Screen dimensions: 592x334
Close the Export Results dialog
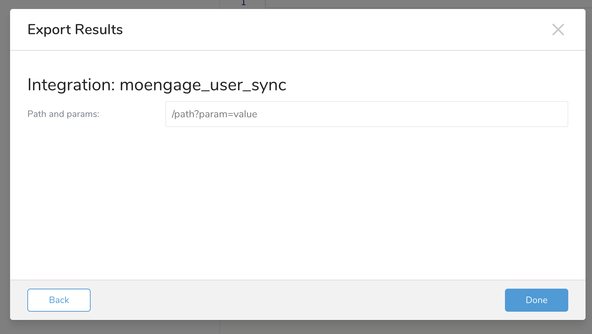point(558,30)
